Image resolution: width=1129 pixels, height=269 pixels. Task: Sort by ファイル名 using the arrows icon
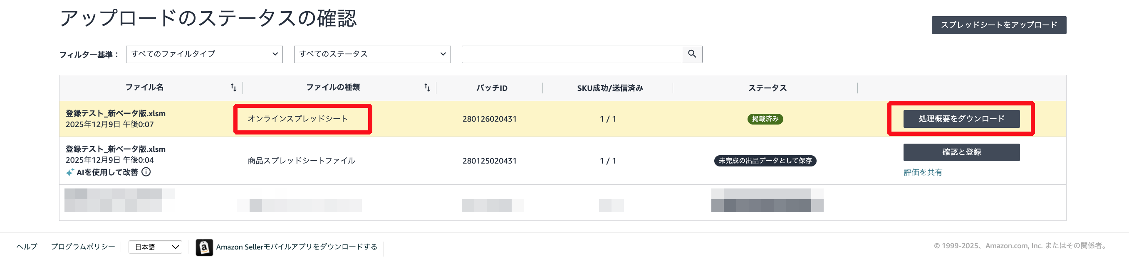click(x=233, y=88)
